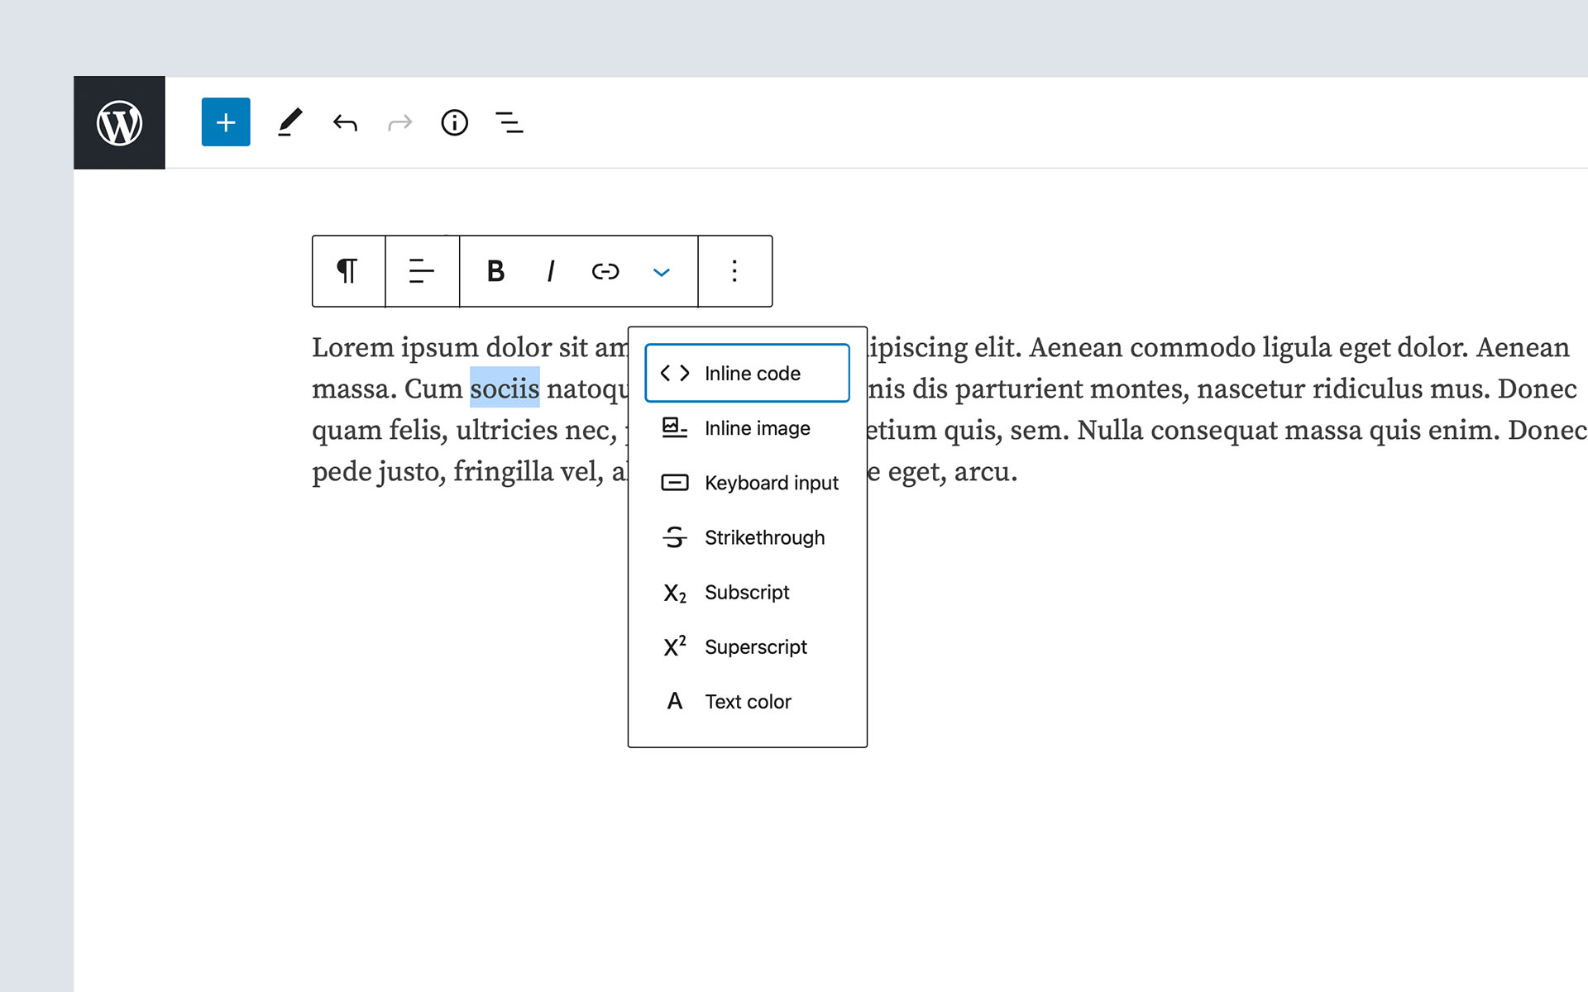Screen dimensions: 1588x992
Task: Open the document List View outline
Action: click(x=509, y=122)
